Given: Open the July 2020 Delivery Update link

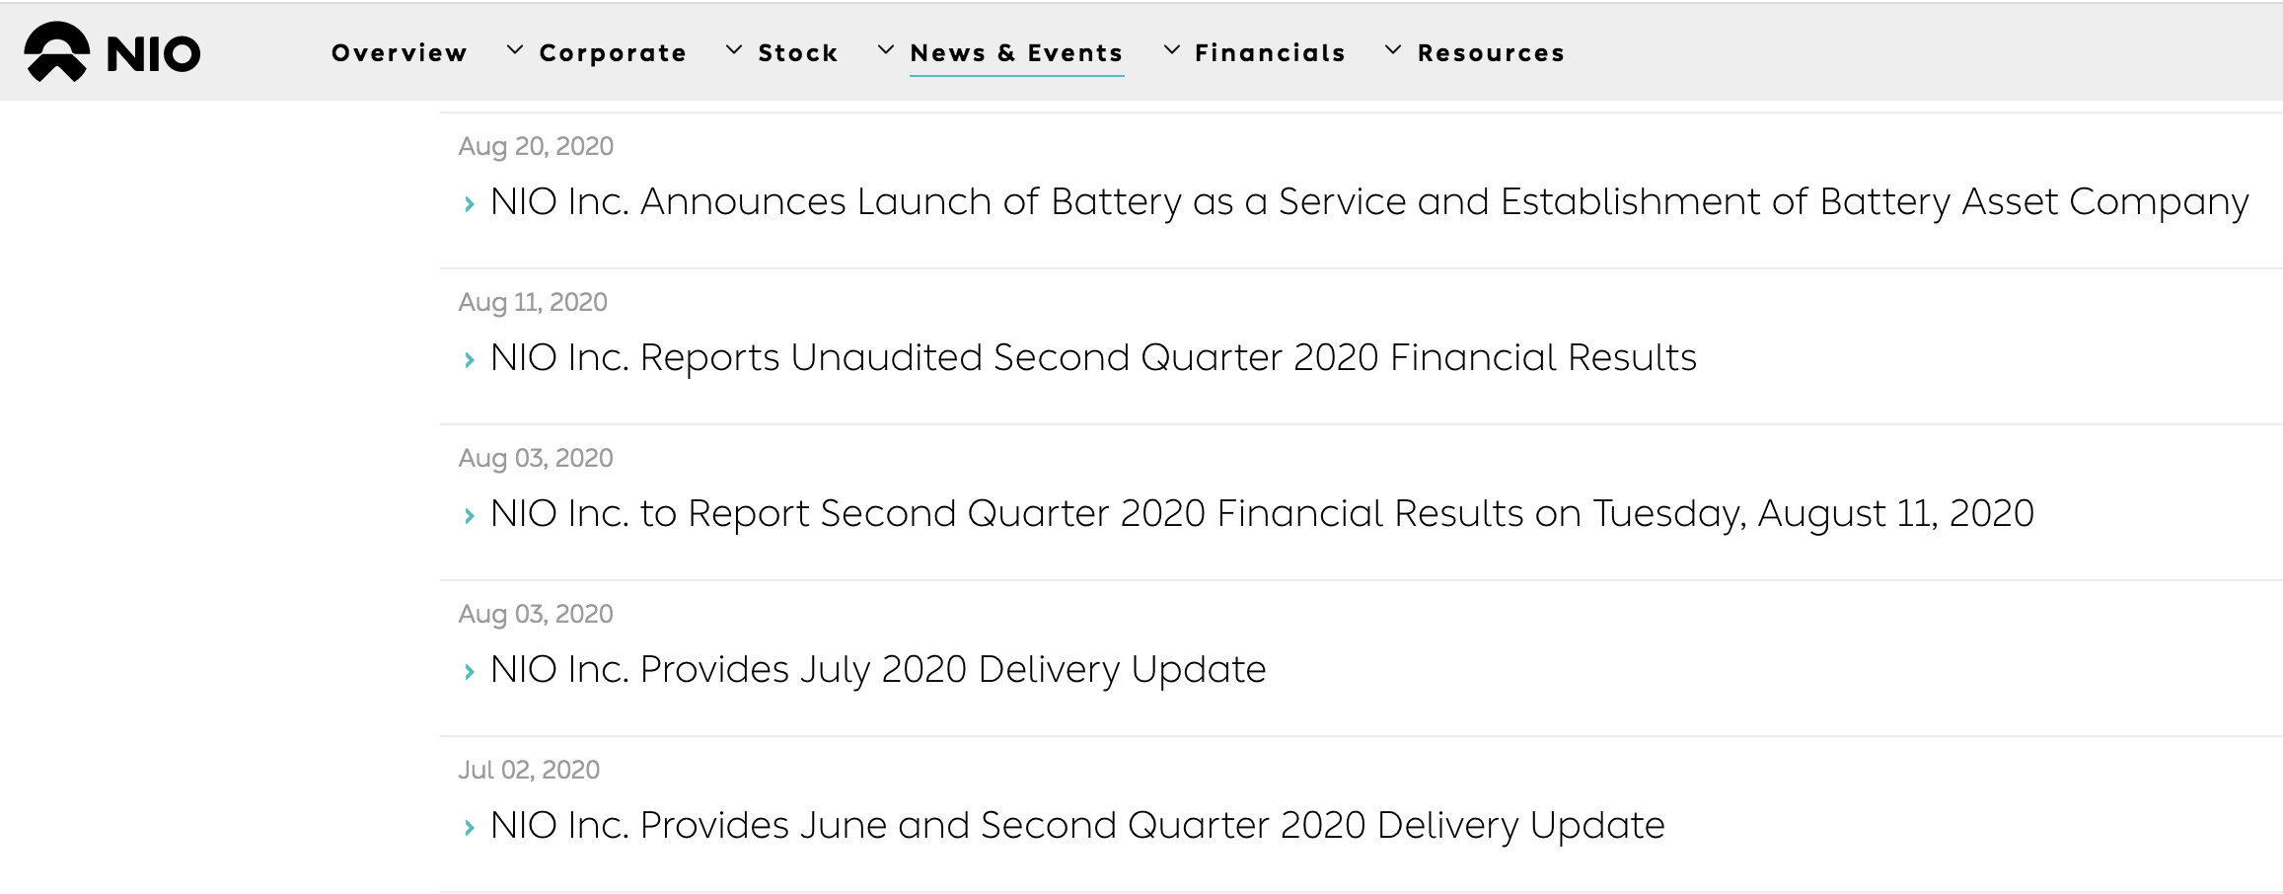Looking at the screenshot, I should [878, 670].
